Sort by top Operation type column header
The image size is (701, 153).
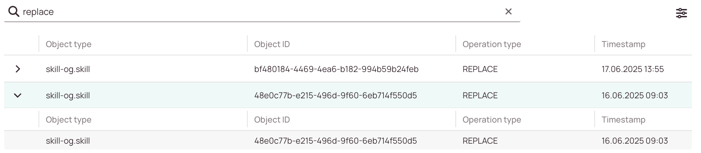coord(492,44)
